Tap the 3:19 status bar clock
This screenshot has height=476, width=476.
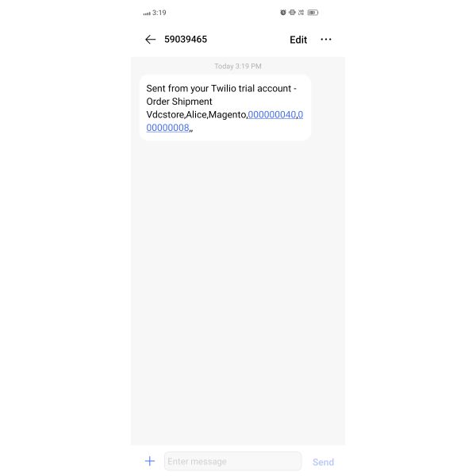[x=159, y=13]
